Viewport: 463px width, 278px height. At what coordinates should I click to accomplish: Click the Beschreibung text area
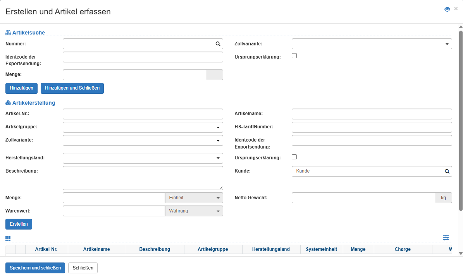click(143, 178)
